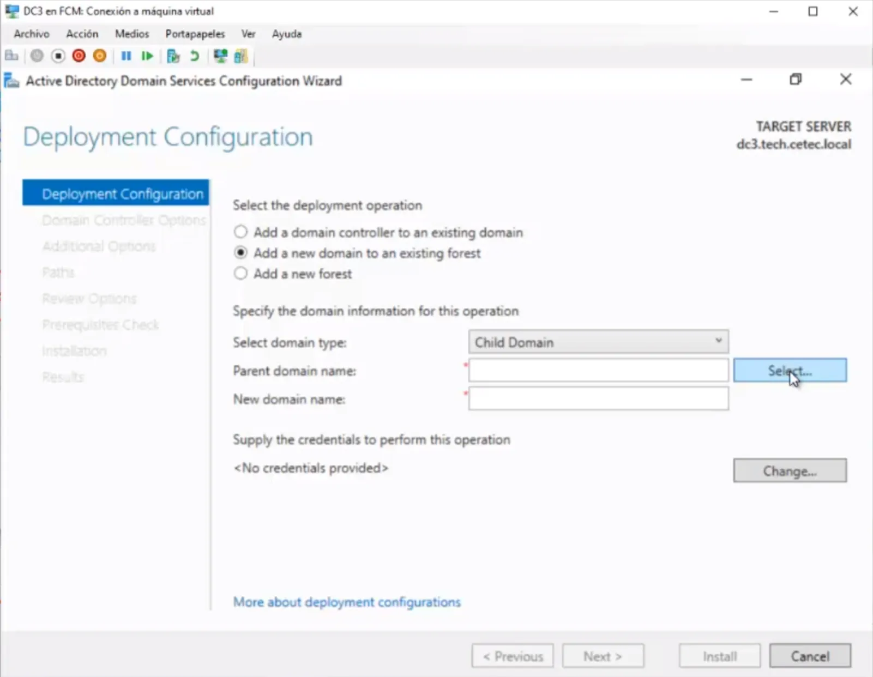Click the orange Save state icon
873x677 pixels.
100,56
